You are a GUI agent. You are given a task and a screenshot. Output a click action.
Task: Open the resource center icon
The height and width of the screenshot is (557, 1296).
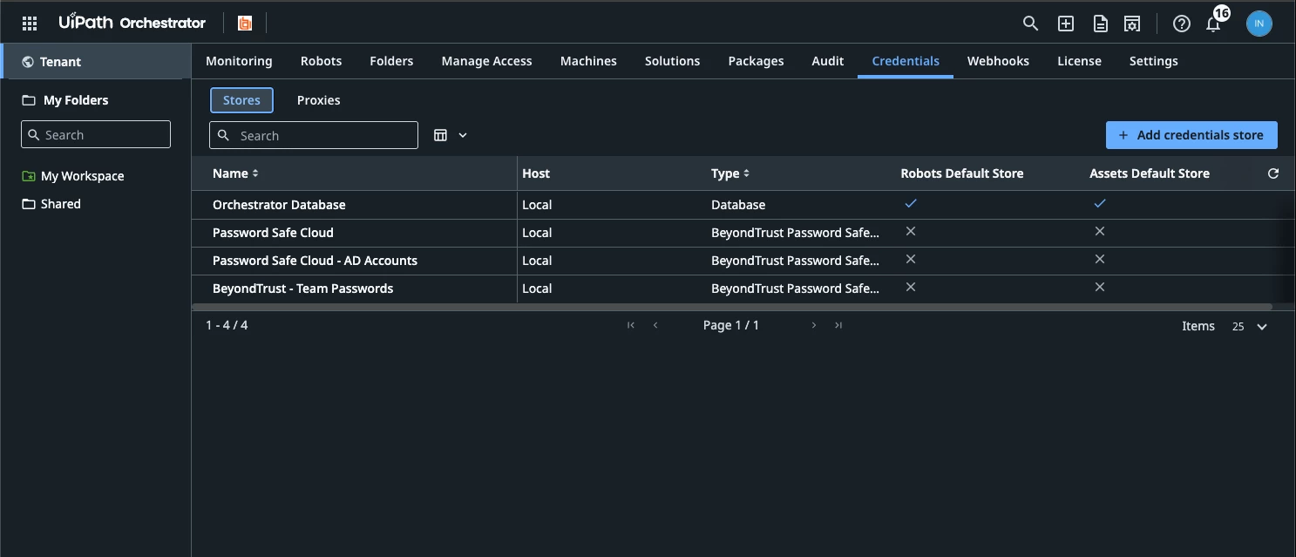pos(1132,24)
